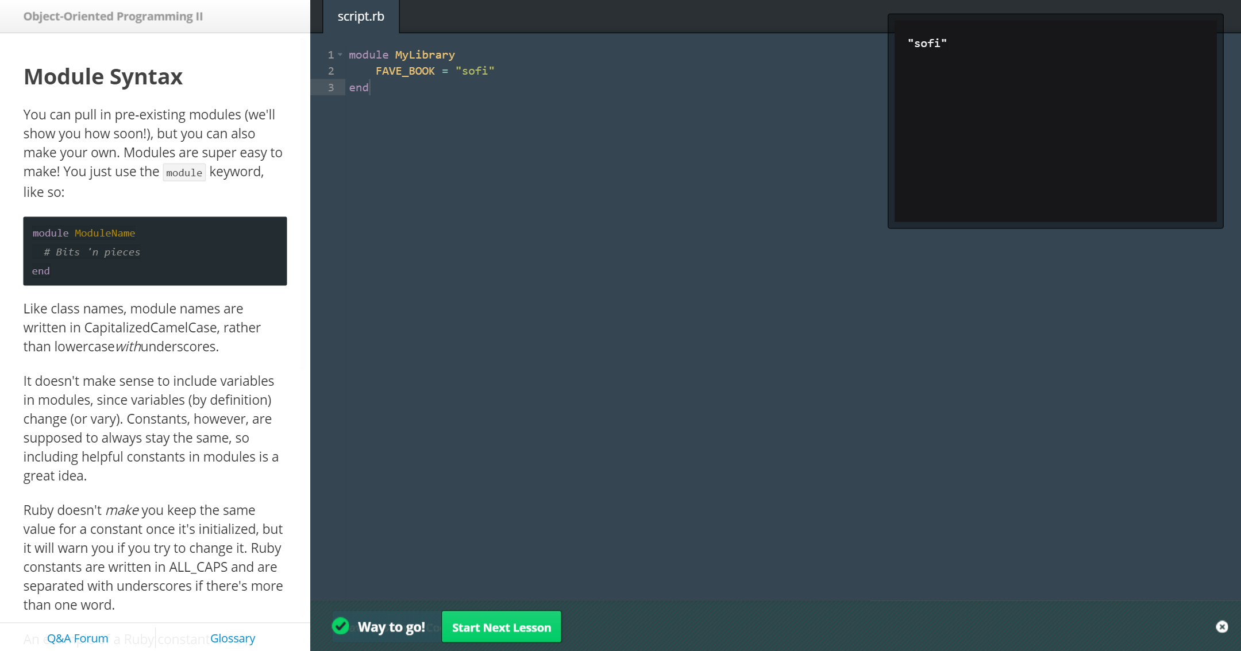Screen dimensions: 1241x651
Task: Collapse the MyLibrary module fold arrow
Action: 340,55
